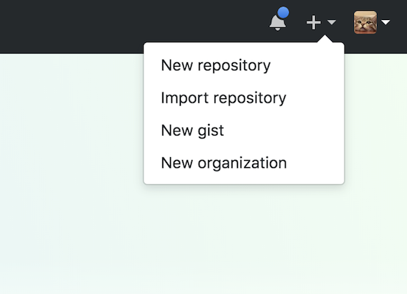Open notifications via the bell icon

tap(278, 22)
